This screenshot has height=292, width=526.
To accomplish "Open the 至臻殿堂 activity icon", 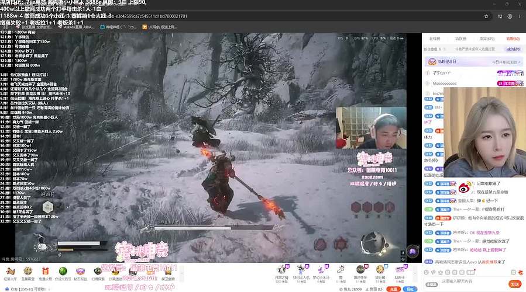I will pos(28,273).
